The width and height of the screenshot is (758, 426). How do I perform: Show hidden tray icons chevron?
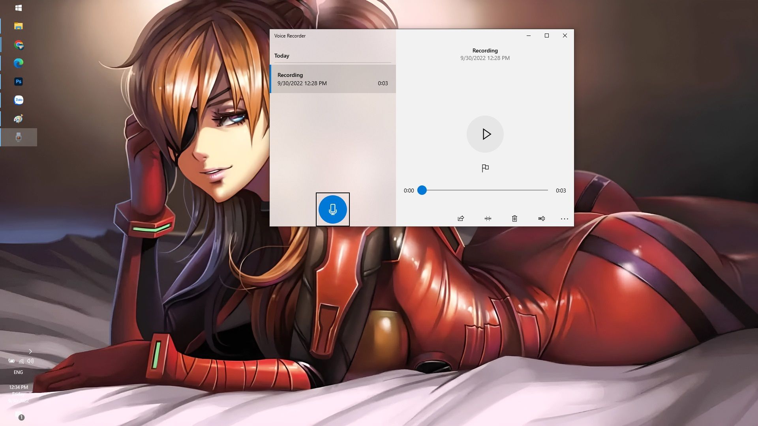[30, 351]
